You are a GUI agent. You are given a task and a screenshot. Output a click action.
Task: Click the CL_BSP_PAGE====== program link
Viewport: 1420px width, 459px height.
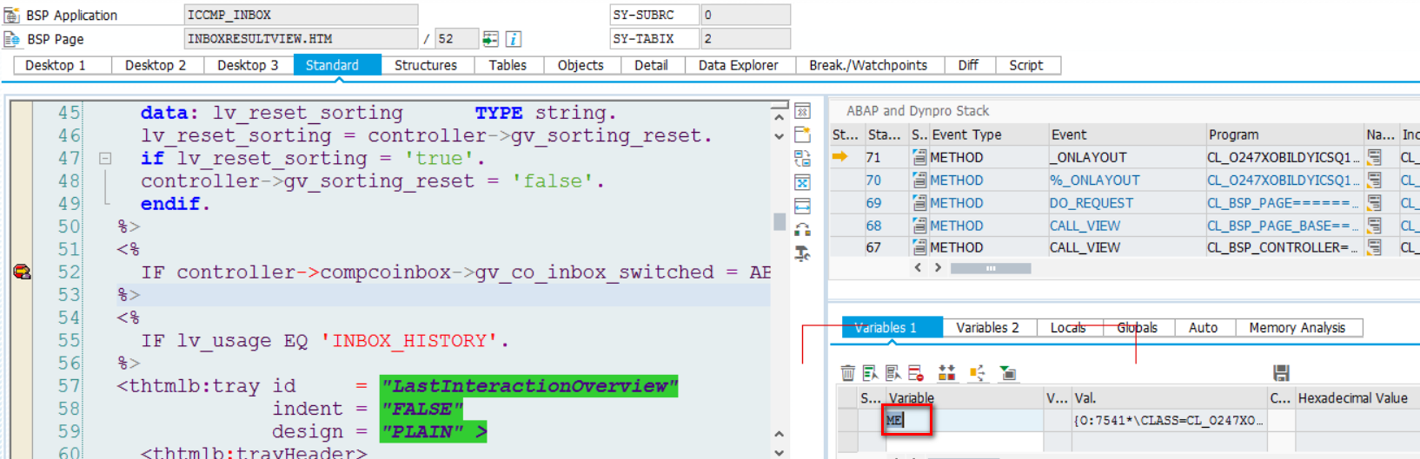click(x=1282, y=202)
